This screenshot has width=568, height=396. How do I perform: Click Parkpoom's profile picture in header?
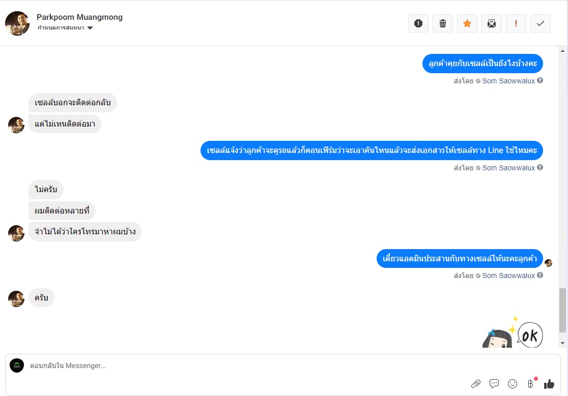point(17,23)
